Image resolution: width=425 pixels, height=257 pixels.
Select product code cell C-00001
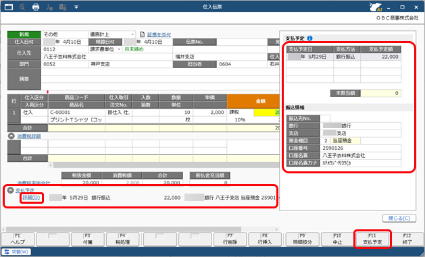(x=76, y=112)
